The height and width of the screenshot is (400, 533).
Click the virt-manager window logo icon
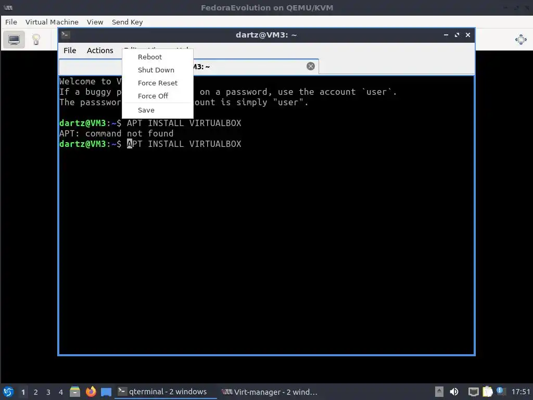pos(8,7)
